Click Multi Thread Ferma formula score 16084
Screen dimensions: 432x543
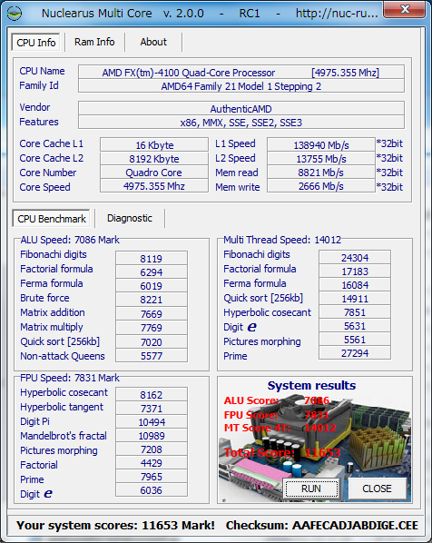click(355, 285)
